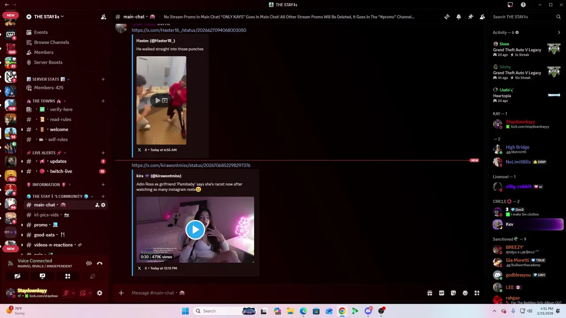Viewport: 566px width, 318px height.
Task: Collapse THE STAY'S COMMUNITY category
Action: click(x=60, y=197)
